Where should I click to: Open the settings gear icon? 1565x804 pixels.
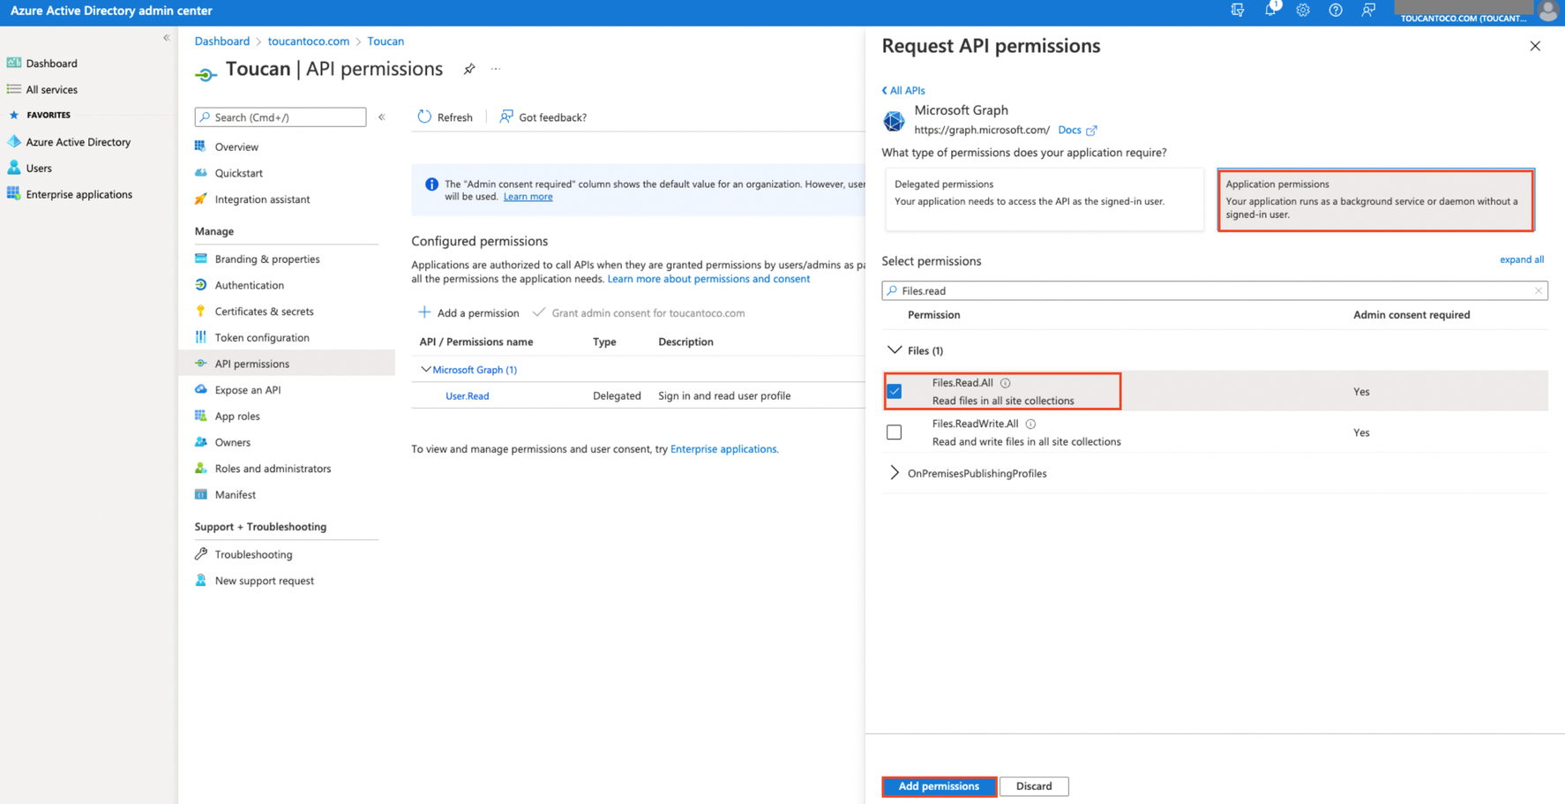1302,11
